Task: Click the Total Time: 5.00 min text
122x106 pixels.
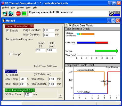Action: (x=45, y=66)
